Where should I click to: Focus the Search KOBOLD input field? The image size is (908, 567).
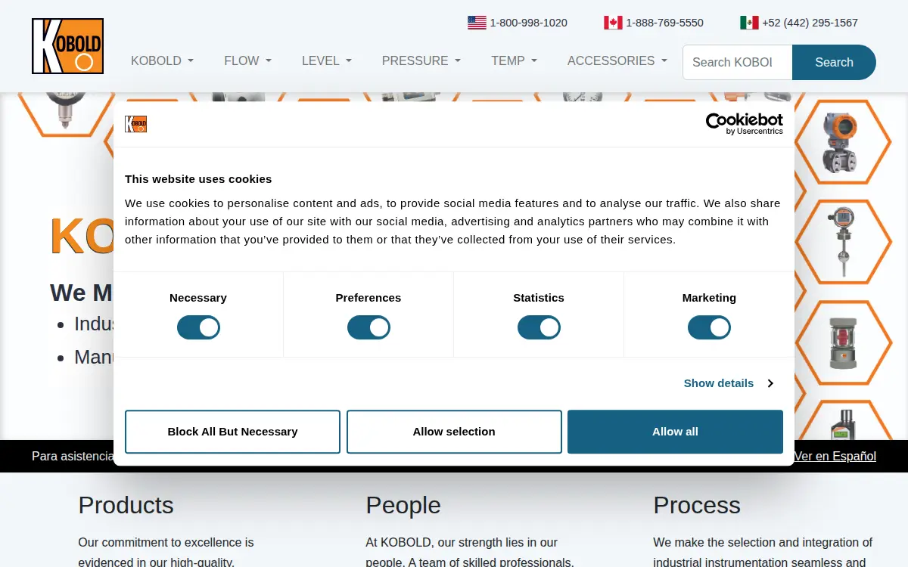[x=737, y=62]
